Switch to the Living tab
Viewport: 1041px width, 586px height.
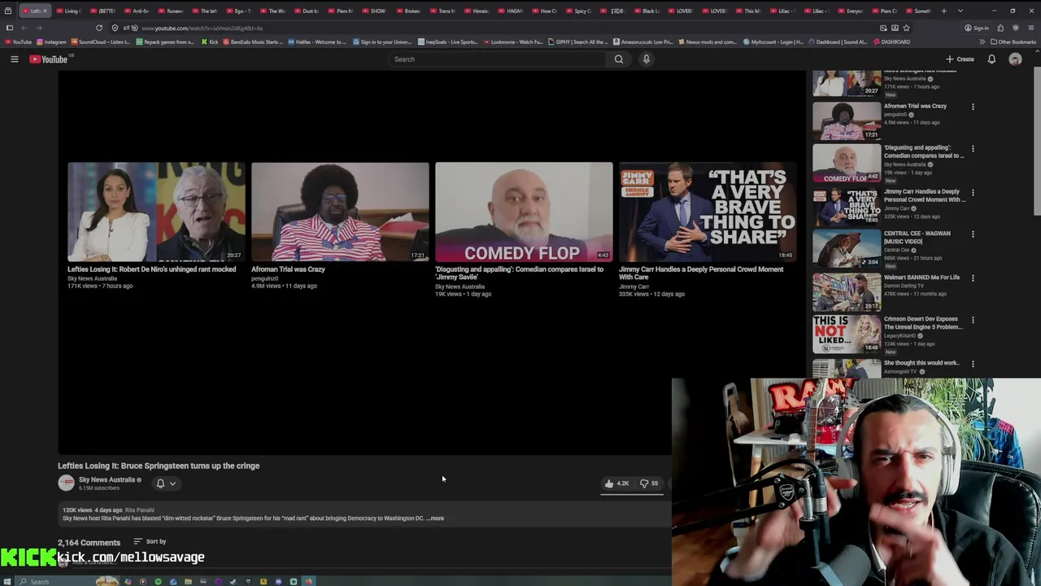point(68,11)
